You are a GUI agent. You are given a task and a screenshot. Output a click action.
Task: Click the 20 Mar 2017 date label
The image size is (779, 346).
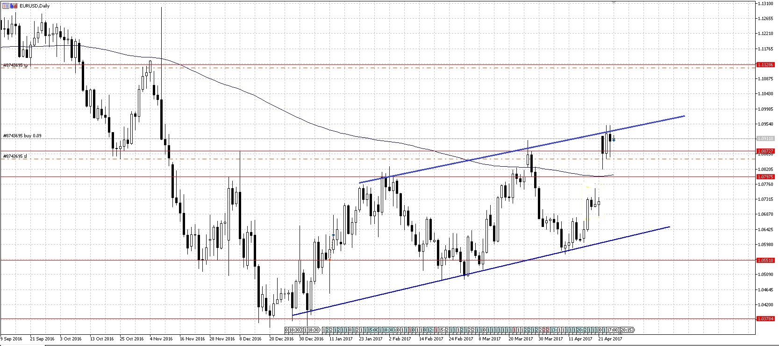521,339
